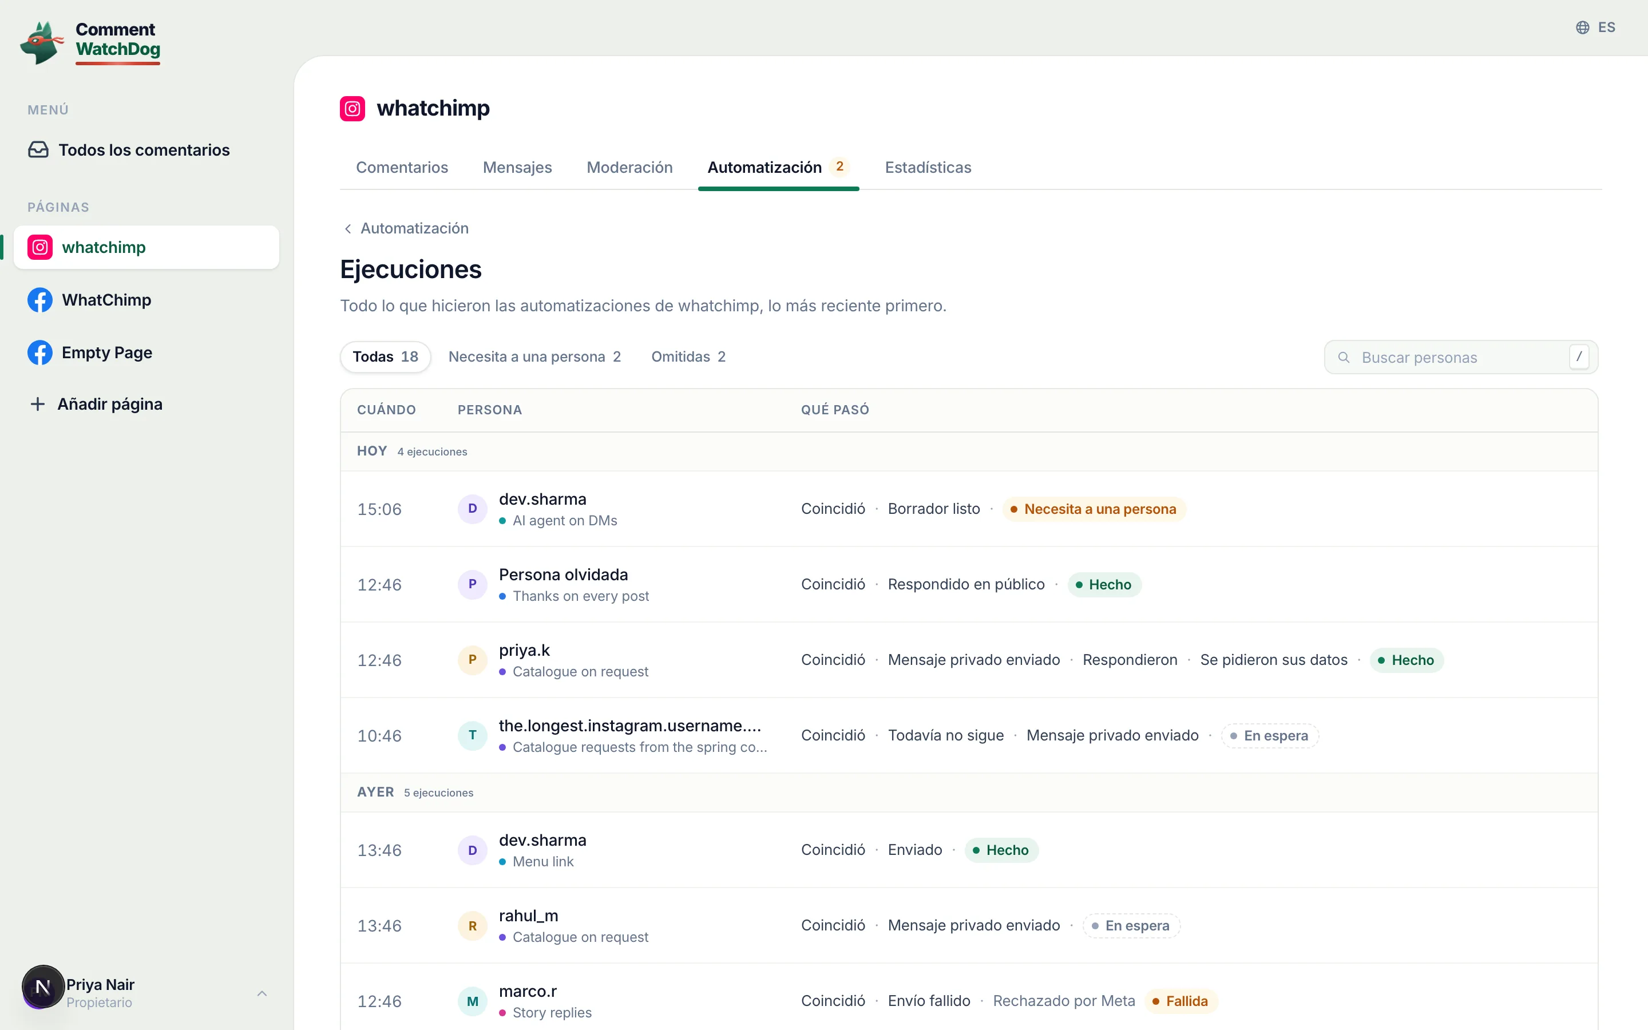Click the QUÉ PASÓ column header

click(x=835, y=410)
